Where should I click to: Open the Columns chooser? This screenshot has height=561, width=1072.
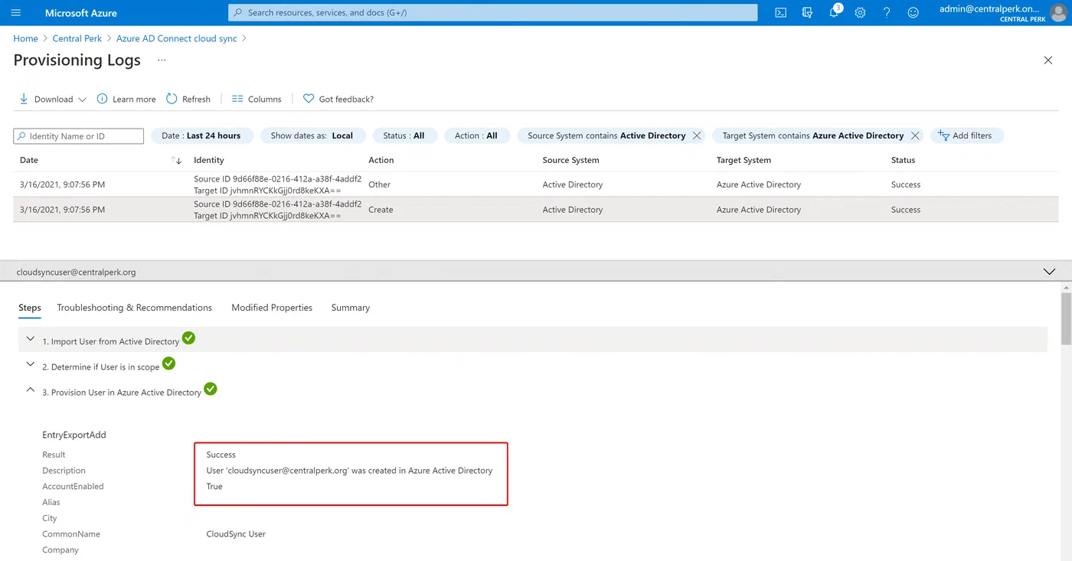[x=257, y=99]
